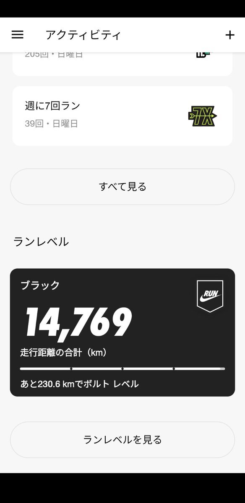Image resolution: width=245 pixels, height=503 pixels.
Task: Tap the 14,769 total distance number
Action: pos(78,322)
